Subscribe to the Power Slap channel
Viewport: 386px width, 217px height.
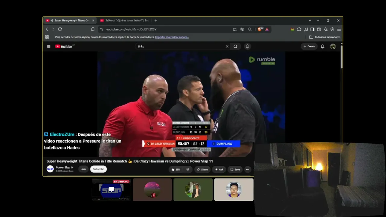tap(98, 169)
